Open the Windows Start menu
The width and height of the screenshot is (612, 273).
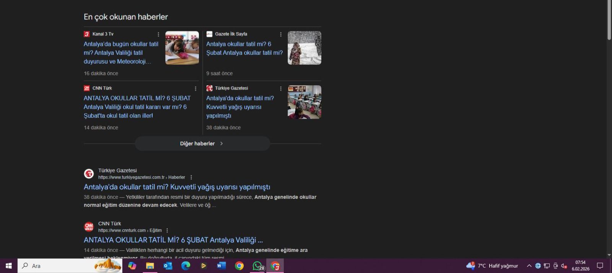pos(8,266)
